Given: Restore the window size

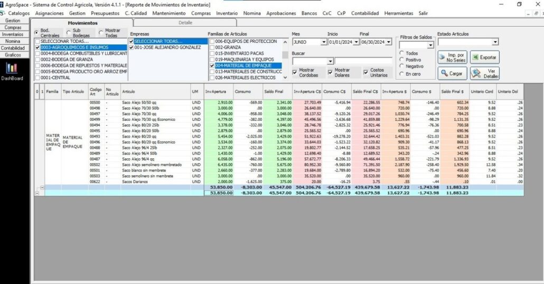Looking at the screenshot, I should [x=519, y=4].
